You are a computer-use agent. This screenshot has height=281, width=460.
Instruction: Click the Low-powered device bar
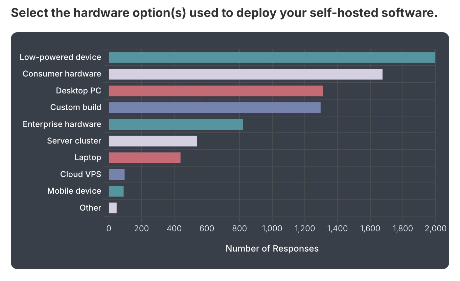tap(271, 57)
